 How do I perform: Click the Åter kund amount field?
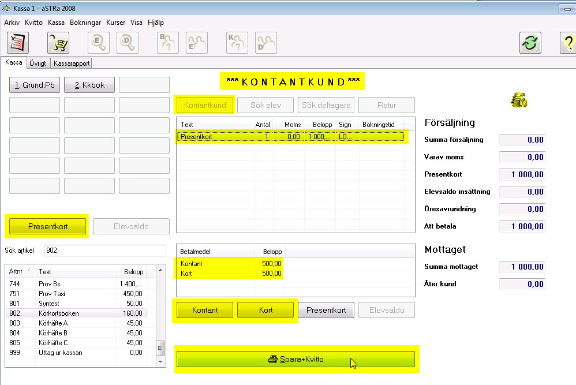[x=522, y=284]
